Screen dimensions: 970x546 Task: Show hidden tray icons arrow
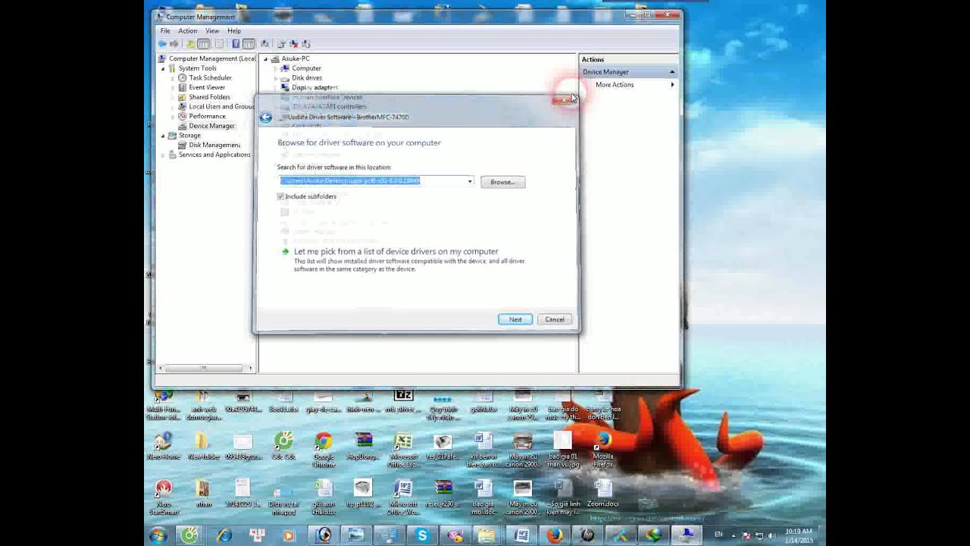(x=734, y=535)
